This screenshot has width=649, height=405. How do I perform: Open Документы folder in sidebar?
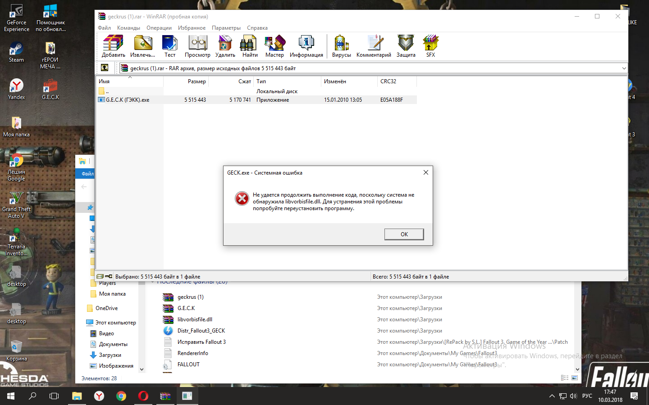(113, 344)
